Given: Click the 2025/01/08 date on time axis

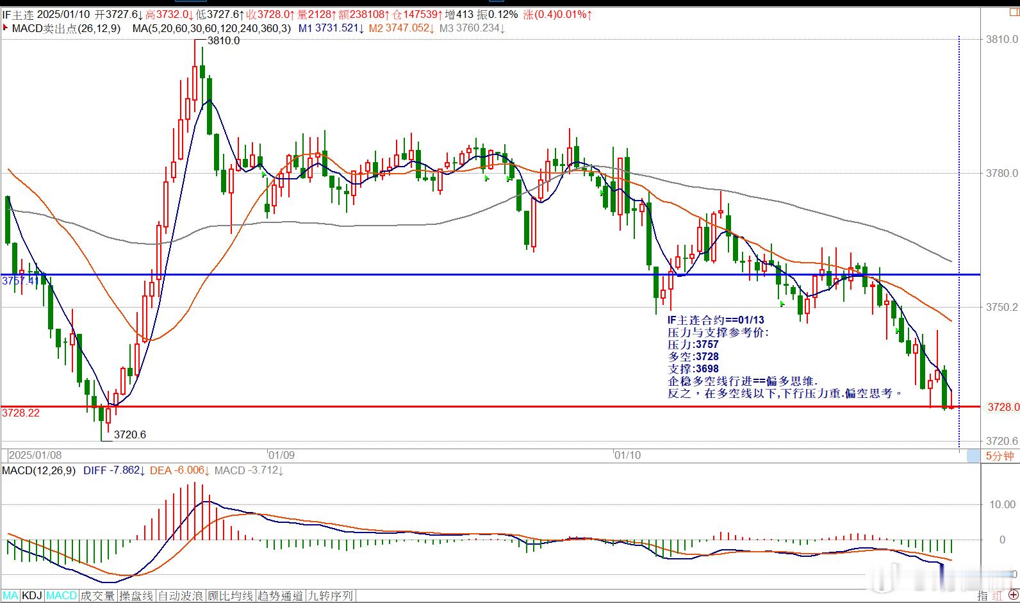Looking at the screenshot, I should pos(35,455).
